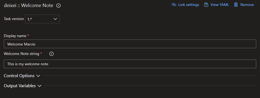Screen dimensions: 260x98
Task: Show info tooltip for Welcome Note string
Action: [51, 54]
